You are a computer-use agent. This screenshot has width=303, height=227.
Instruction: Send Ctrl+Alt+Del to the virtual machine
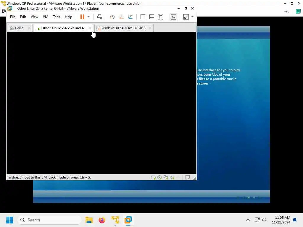tap(100, 17)
